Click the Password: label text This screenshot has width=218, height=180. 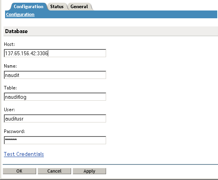[x=14, y=131]
